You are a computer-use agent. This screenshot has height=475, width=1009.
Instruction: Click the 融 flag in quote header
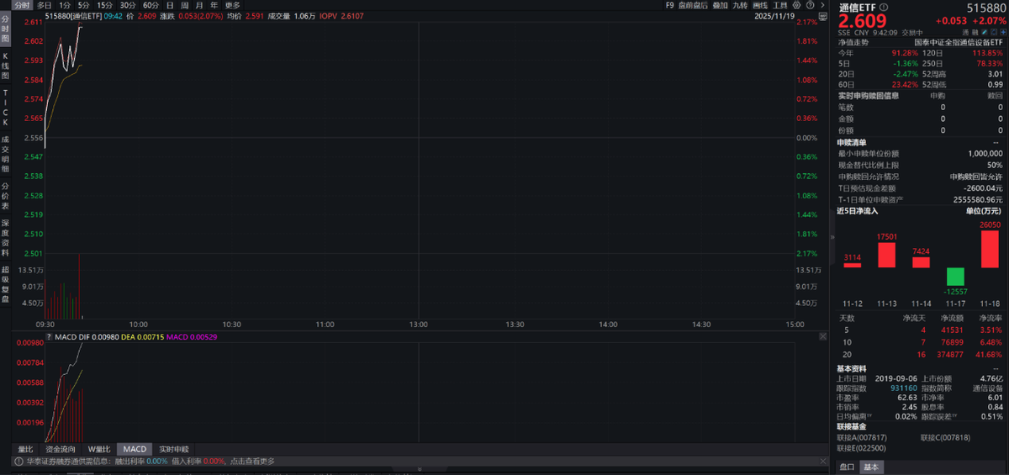pos(976,31)
